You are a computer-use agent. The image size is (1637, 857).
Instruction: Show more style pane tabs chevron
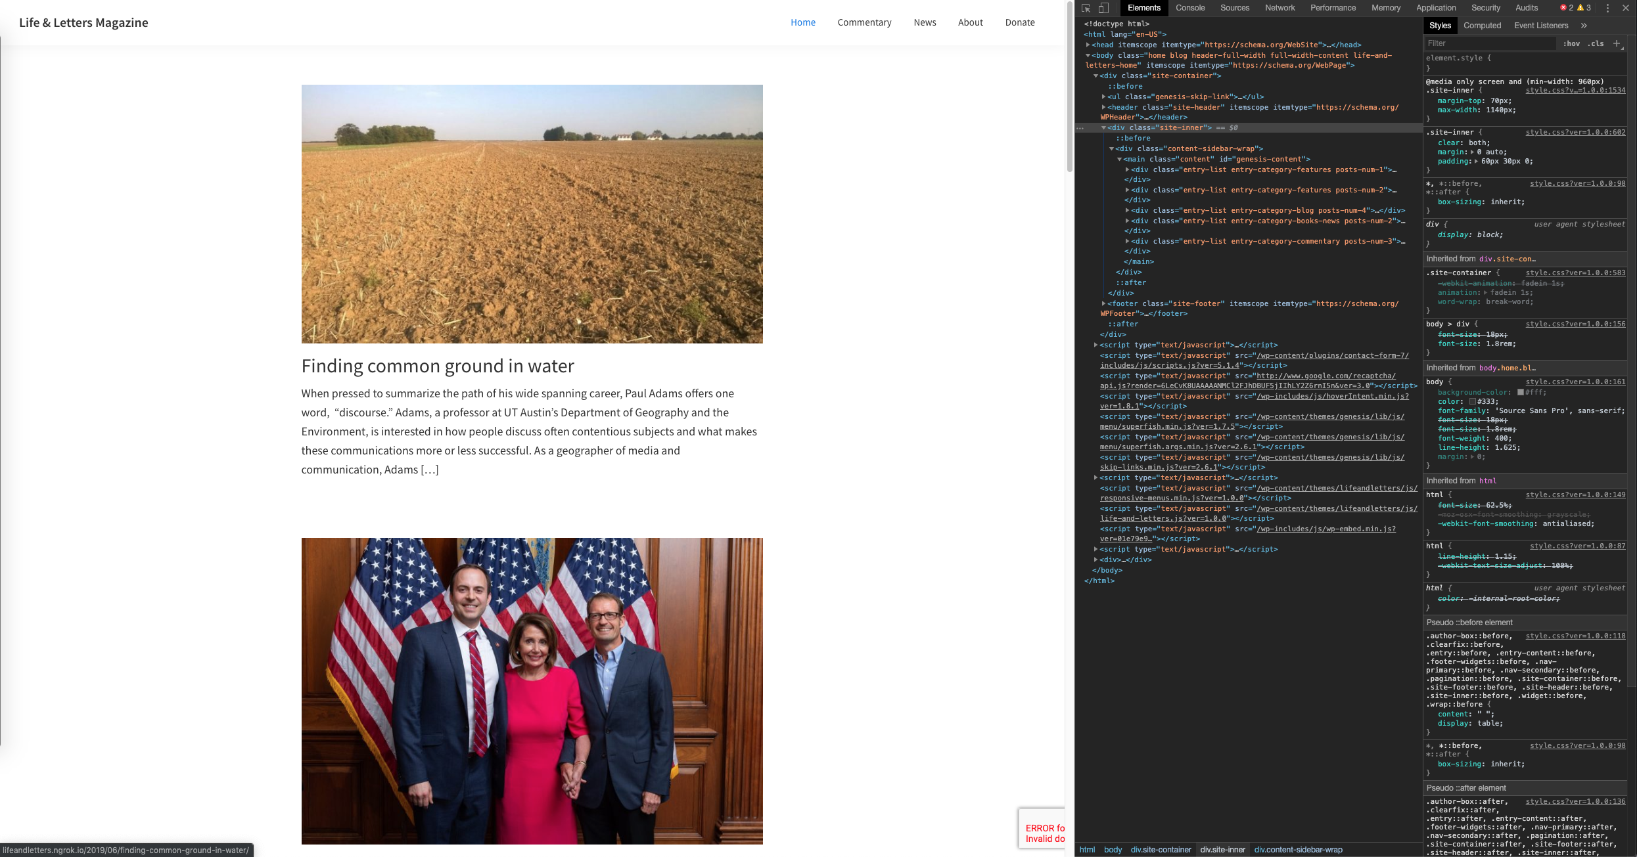[1584, 26]
